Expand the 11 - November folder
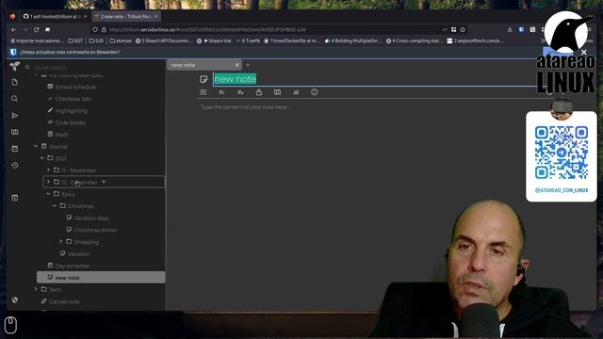This screenshot has width=603, height=339. point(48,169)
